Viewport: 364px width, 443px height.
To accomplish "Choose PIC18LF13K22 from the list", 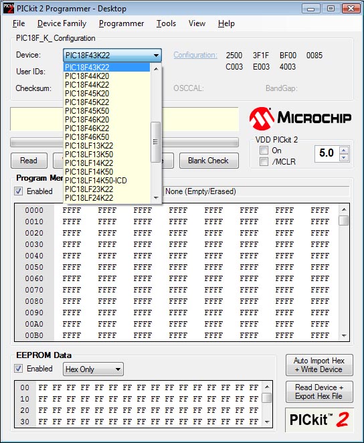I will click(107, 146).
